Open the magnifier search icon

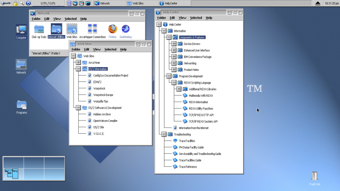pyautogui.click(x=22, y=3)
